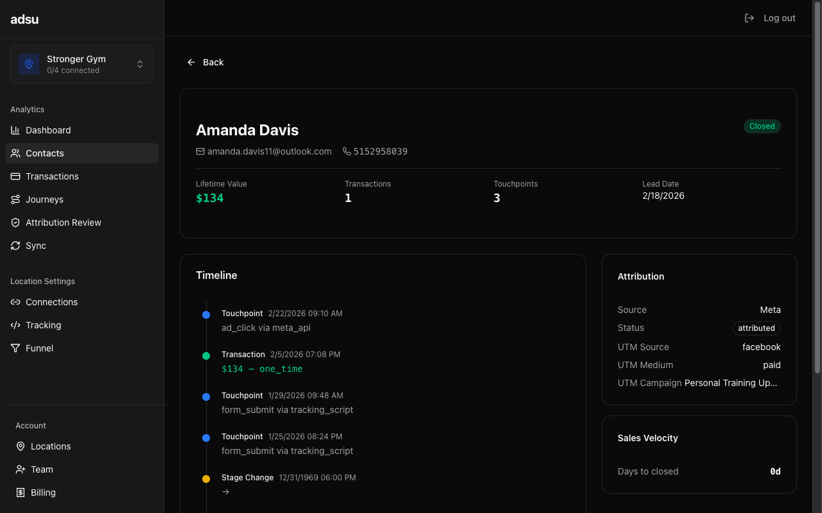822x513 pixels.
Task: Open the Connections menu entry
Action: click(x=51, y=302)
